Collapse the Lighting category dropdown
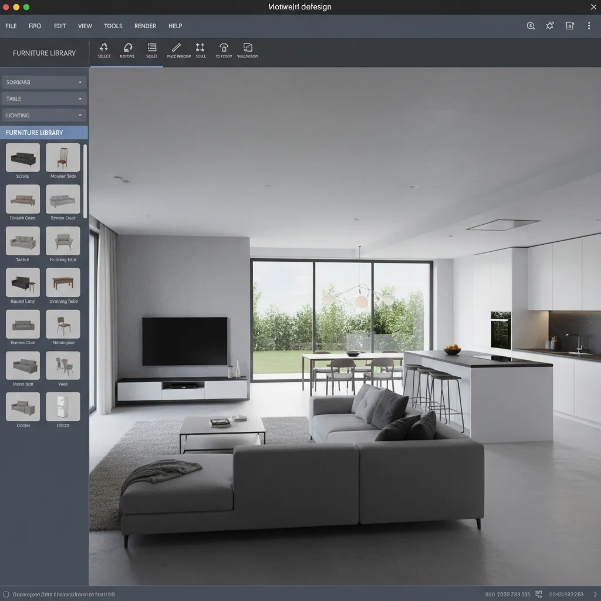This screenshot has width=601, height=601. click(44, 115)
